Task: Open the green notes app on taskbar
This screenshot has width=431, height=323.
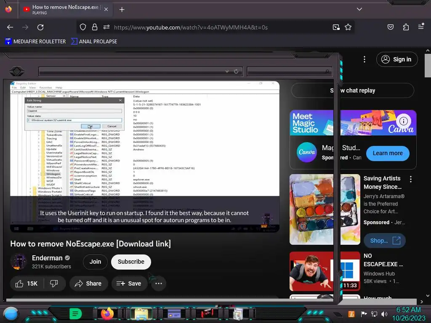Action: (x=75, y=313)
